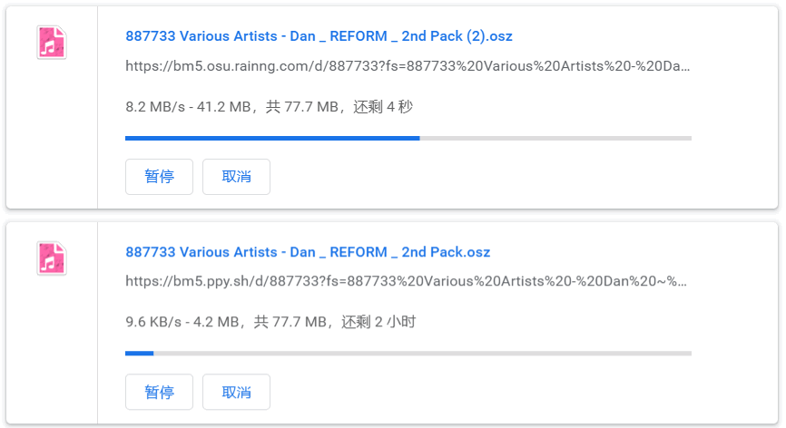The image size is (786, 428).
Task: Click the pink music file icon for 2nd Pack (2).osz
Action: pyautogui.click(x=52, y=43)
